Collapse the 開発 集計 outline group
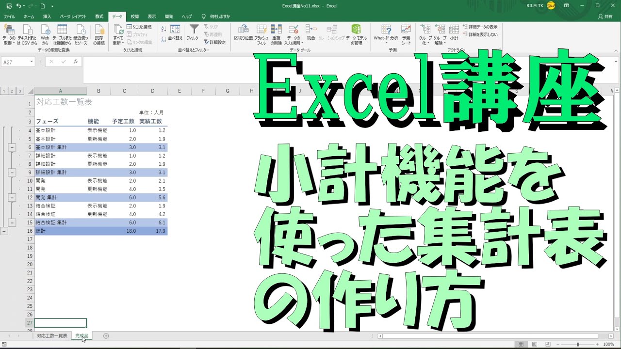 coord(12,198)
